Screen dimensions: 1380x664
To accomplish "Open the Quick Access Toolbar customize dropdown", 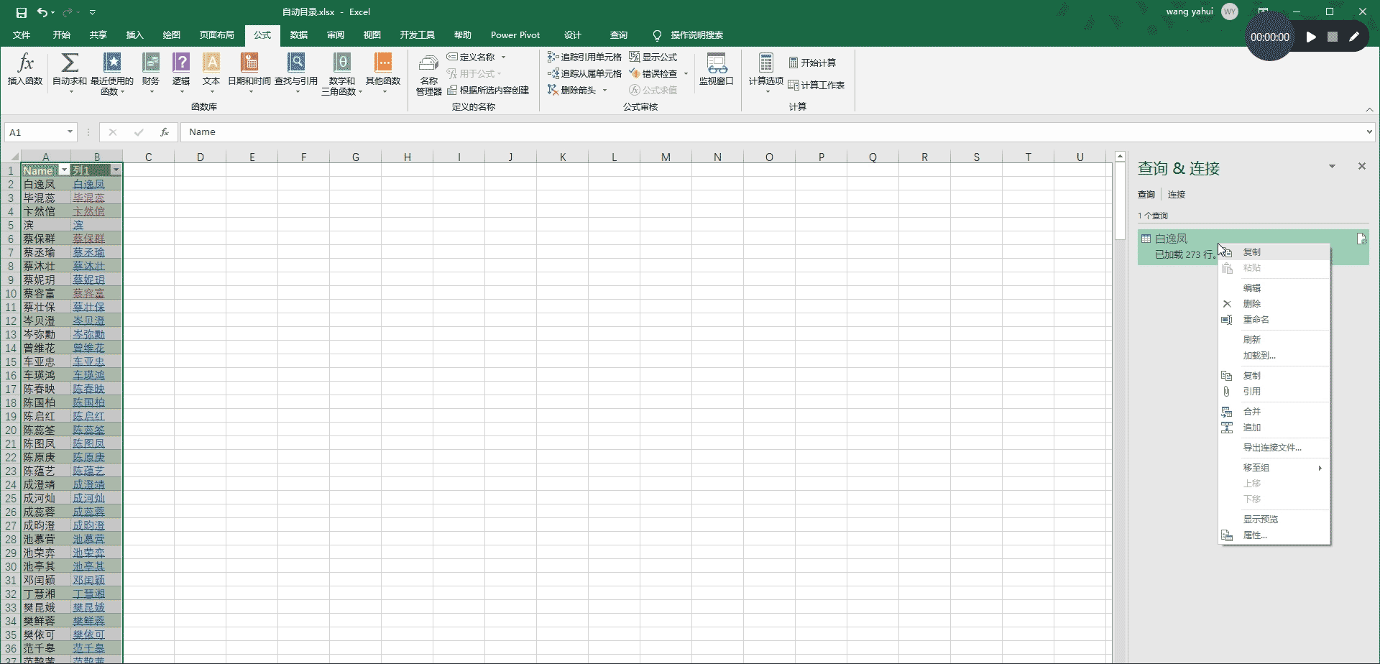I will point(93,12).
